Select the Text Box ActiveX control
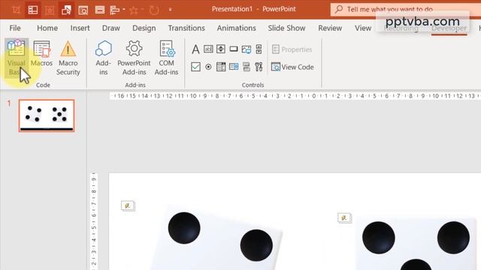 coord(208,49)
